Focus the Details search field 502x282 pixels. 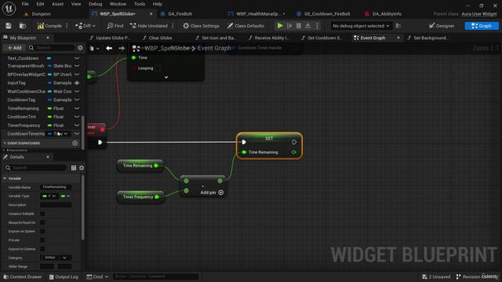click(35, 168)
